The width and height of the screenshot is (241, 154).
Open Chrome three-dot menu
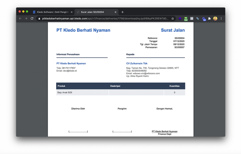click(221, 18)
